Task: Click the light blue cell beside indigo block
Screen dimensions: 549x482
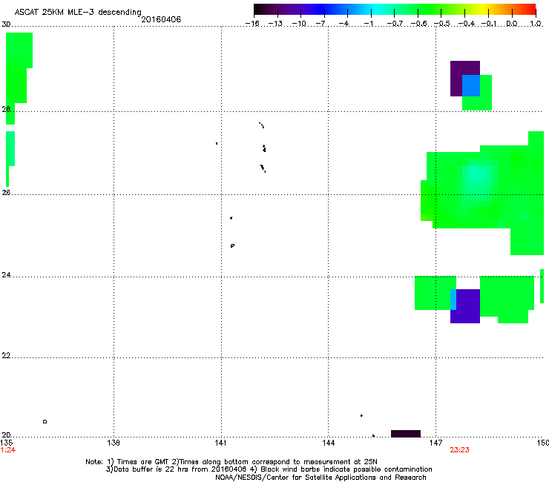Action: pyautogui.click(x=453, y=300)
